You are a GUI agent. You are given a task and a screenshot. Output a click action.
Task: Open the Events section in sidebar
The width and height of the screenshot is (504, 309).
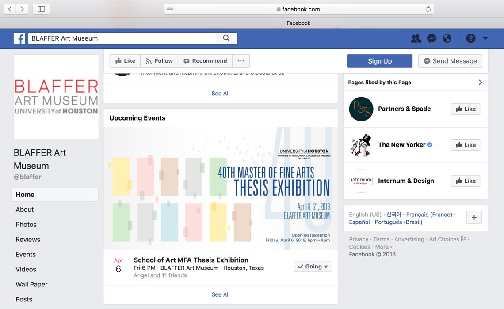(26, 254)
